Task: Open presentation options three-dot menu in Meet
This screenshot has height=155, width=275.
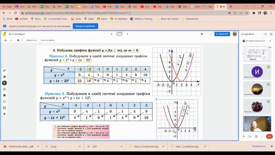Action: [x=270, y=41]
